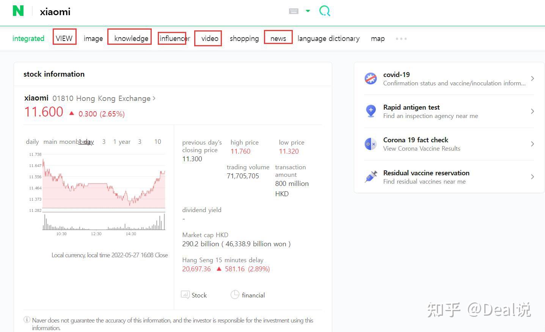Screen dimensions: 545x332
Task: Switch to the video tab
Action: tap(210, 38)
